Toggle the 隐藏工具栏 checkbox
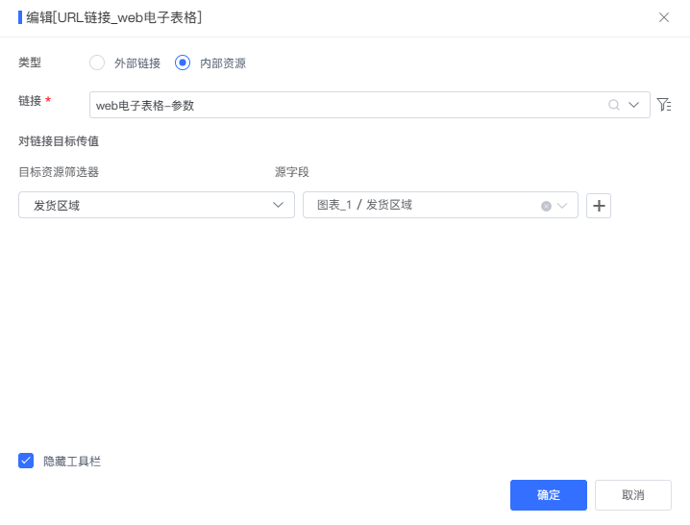Viewport: 690px width, 525px height. [x=26, y=461]
